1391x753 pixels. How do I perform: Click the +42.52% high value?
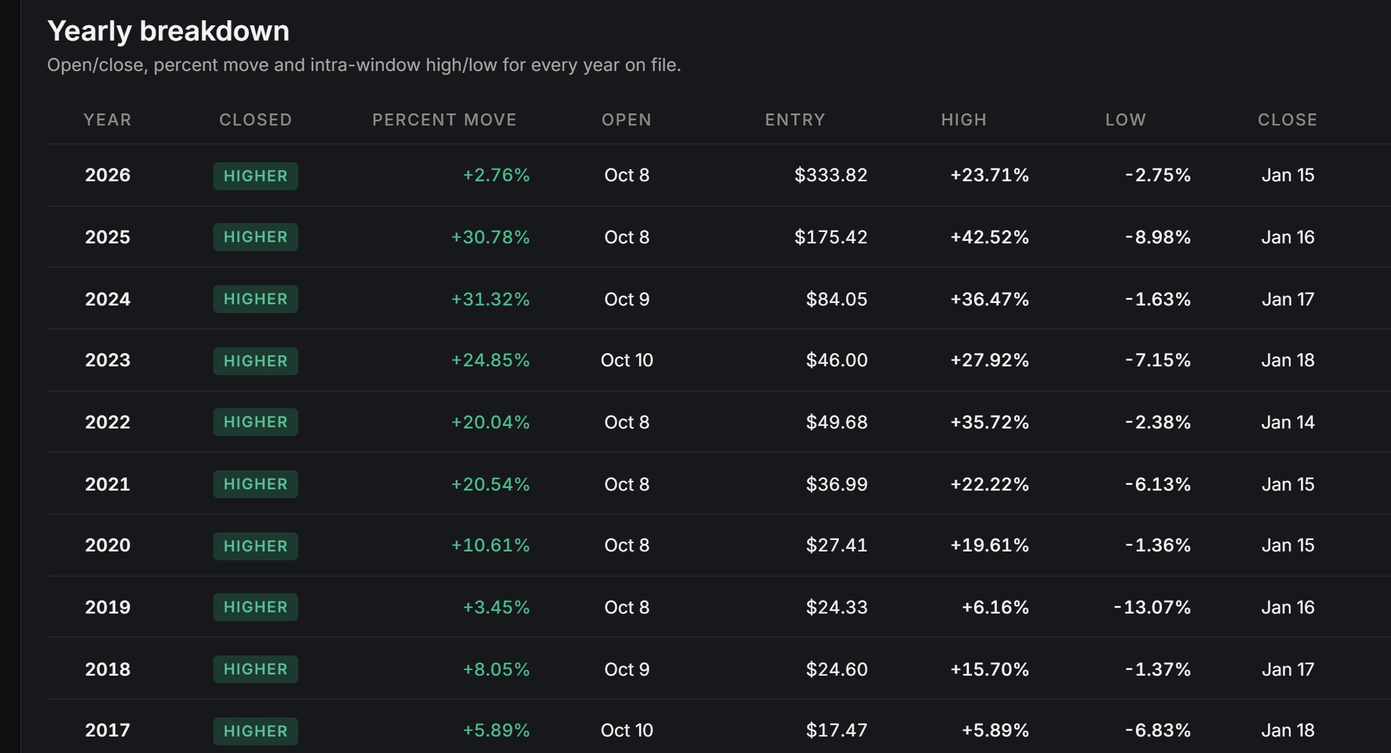click(989, 237)
